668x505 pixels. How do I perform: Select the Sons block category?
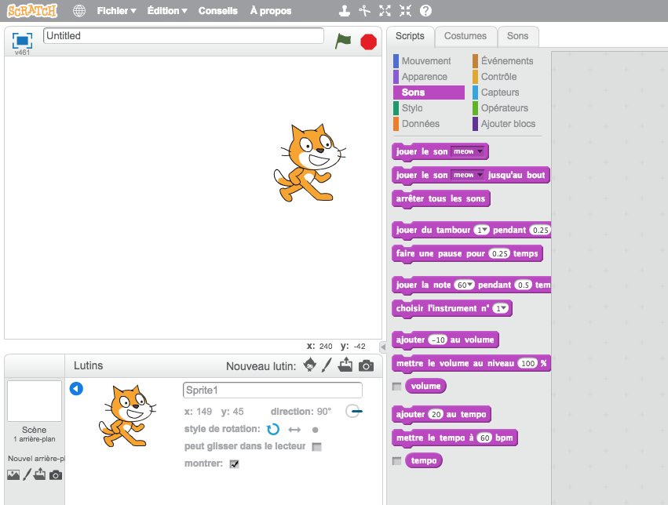click(x=429, y=93)
